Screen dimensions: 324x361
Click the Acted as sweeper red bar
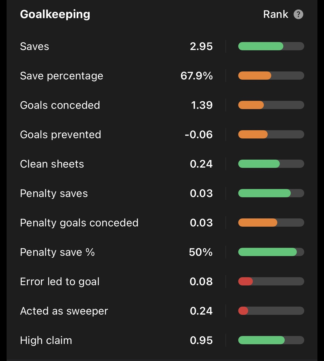243,311
